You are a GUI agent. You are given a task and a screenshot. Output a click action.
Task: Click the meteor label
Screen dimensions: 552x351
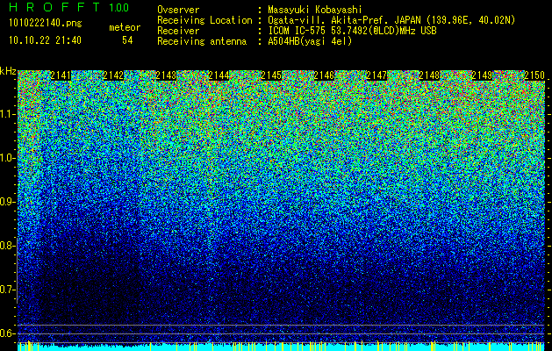tap(125, 27)
